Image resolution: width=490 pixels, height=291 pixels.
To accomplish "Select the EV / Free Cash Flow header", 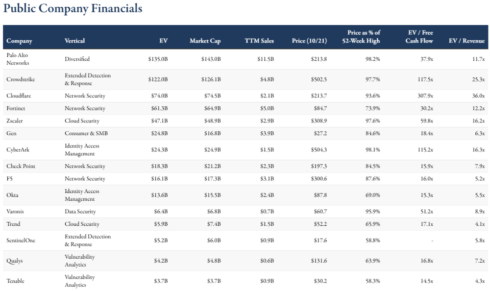I will tap(419, 37).
